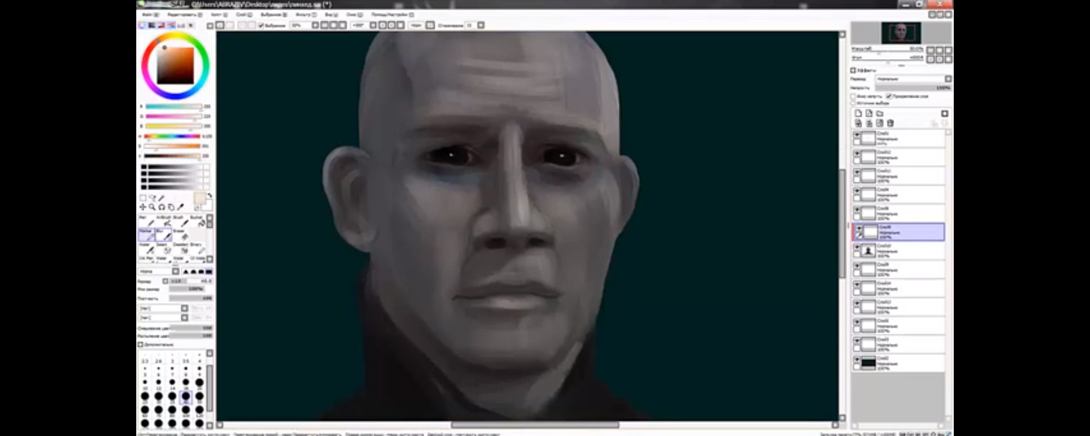Select the Move tool with cross arrows
Viewport: 1090px width, 436px height.
click(143, 207)
